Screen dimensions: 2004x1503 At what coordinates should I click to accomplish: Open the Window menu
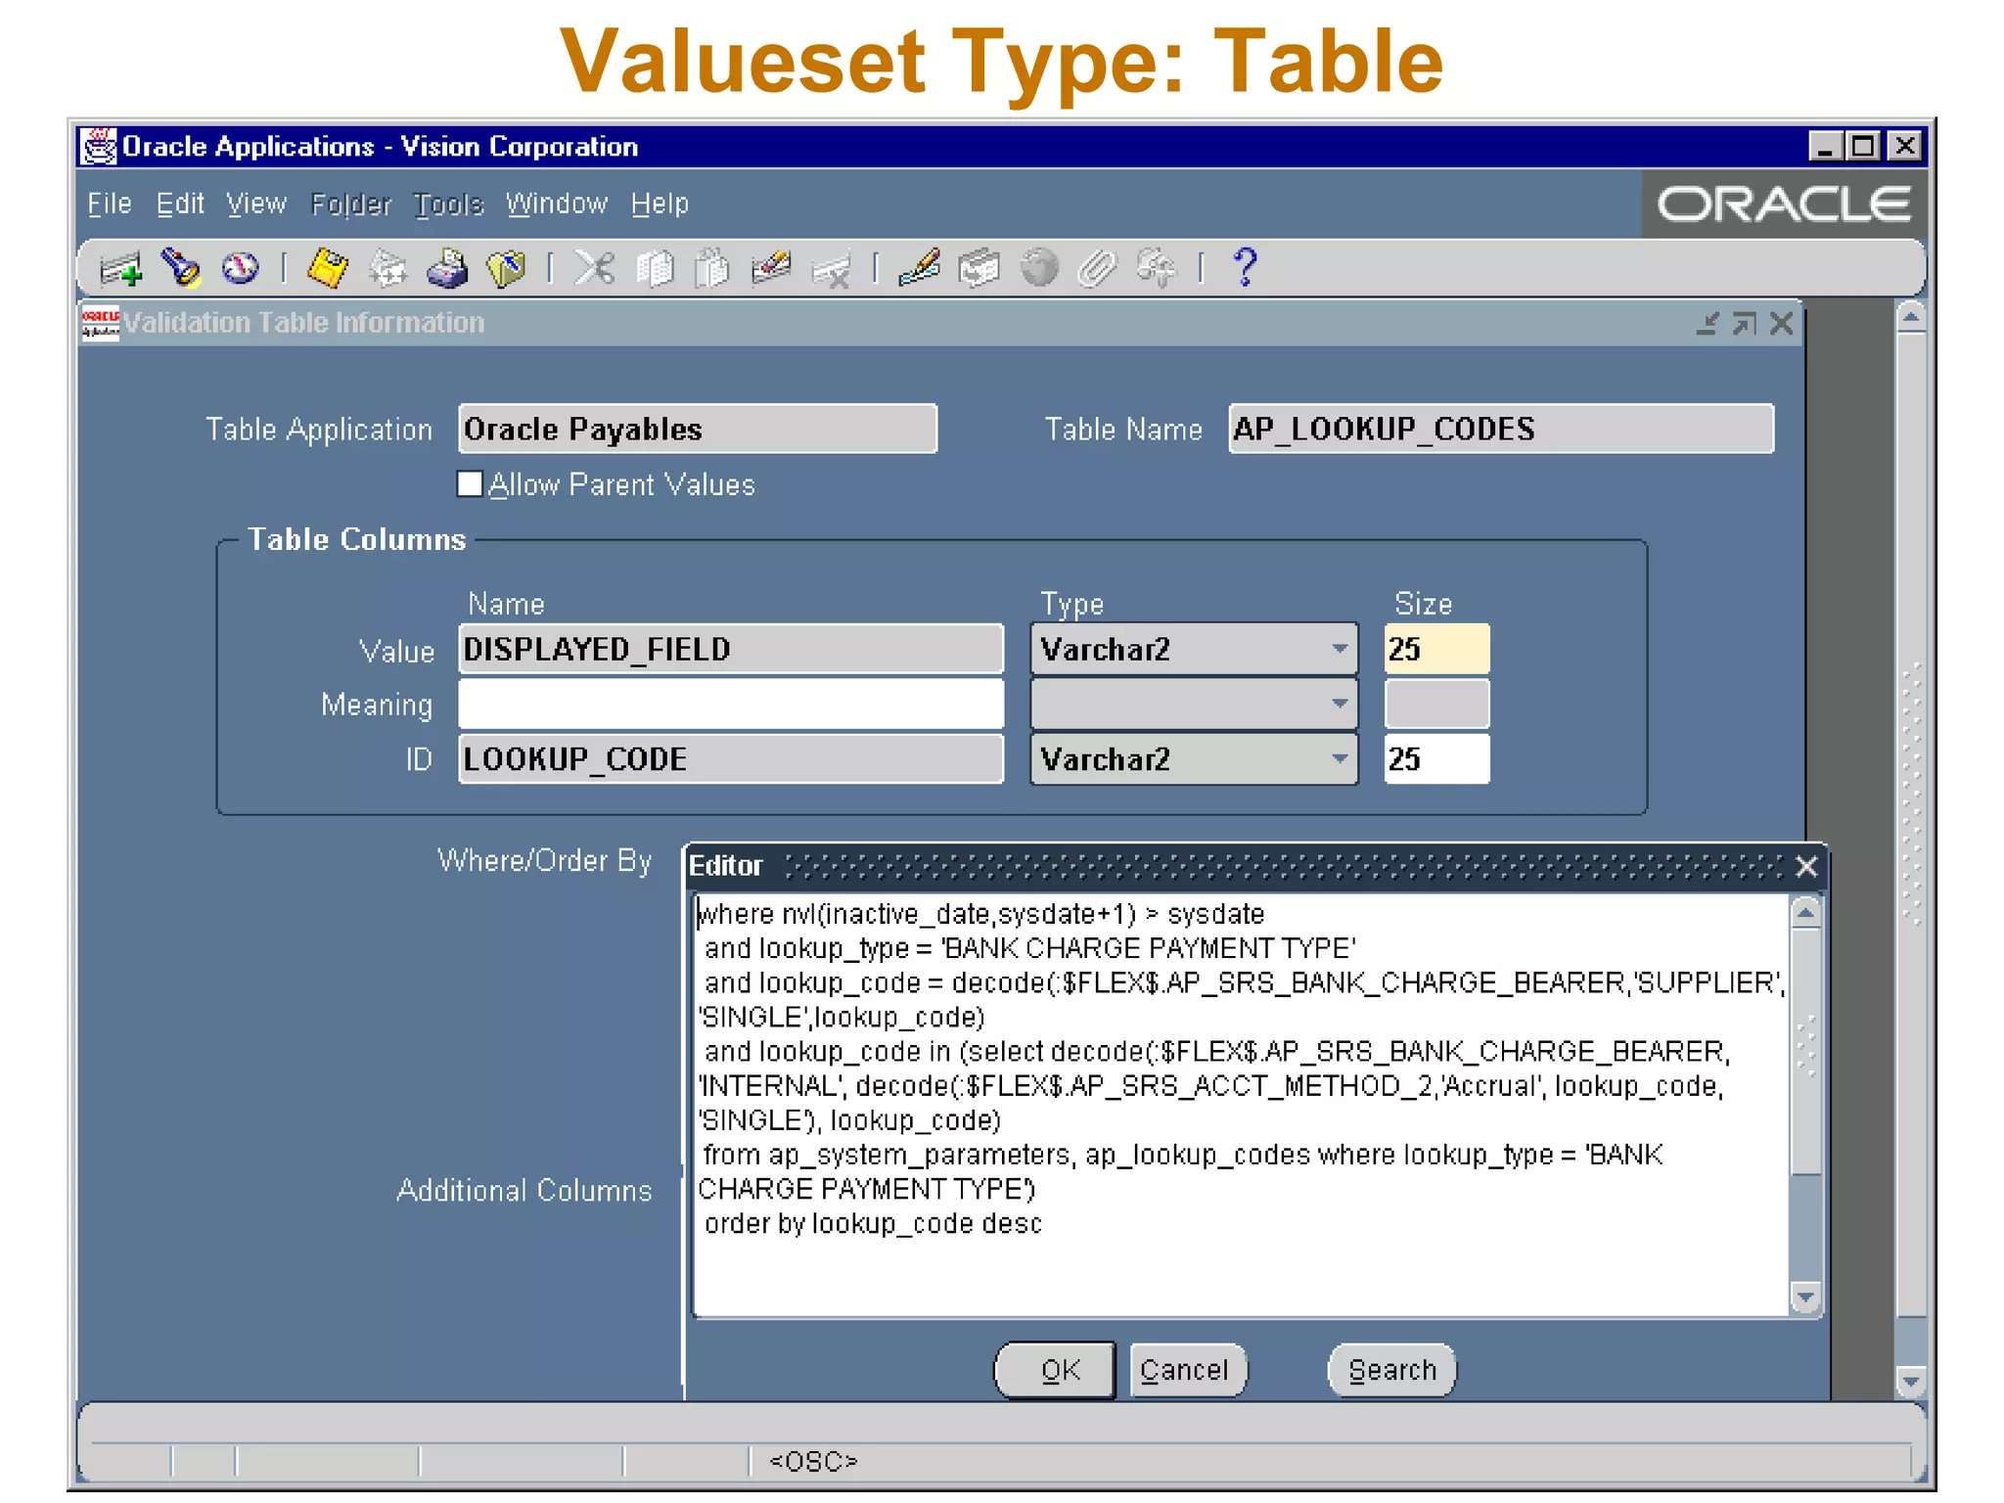[x=557, y=204]
